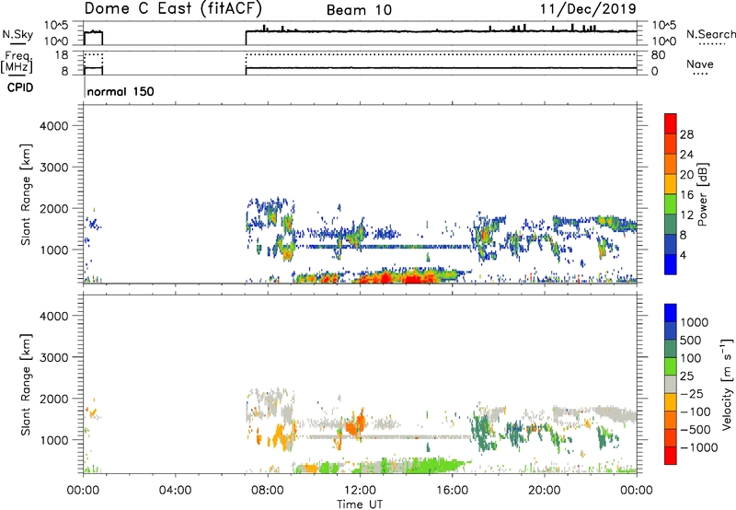Click the '-25' value on velocity colorbar

click(x=690, y=393)
